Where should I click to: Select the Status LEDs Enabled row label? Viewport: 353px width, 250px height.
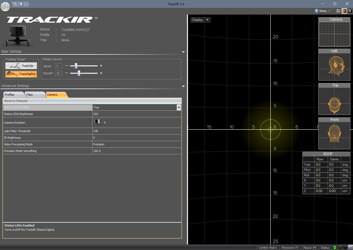click(x=48, y=107)
